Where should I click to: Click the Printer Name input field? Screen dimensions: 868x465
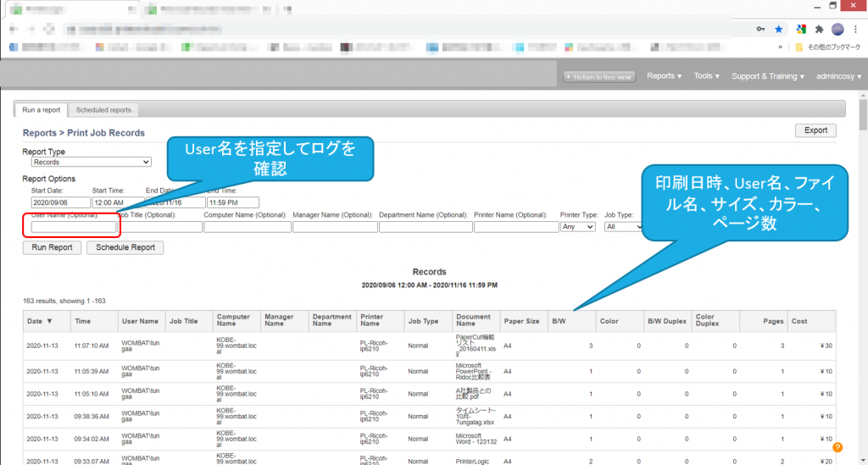[x=516, y=227]
